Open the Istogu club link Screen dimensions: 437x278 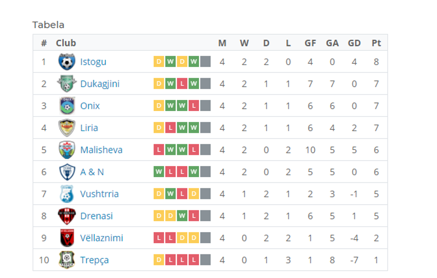tap(93, 62)
